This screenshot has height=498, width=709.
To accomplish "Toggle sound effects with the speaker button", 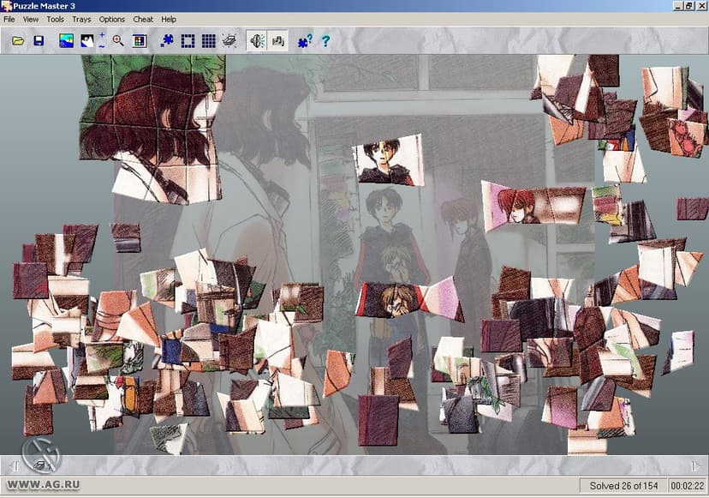I will [x=257, y=41].
